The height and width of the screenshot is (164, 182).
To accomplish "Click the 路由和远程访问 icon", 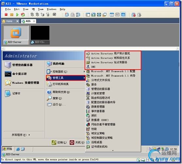I will [x=88, y=98].
